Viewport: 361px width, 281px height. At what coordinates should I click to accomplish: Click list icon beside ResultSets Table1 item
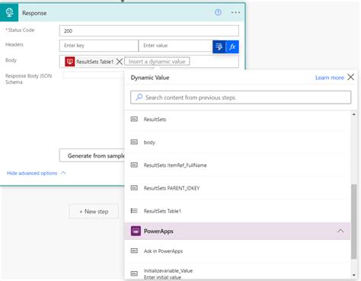(134, 211)
